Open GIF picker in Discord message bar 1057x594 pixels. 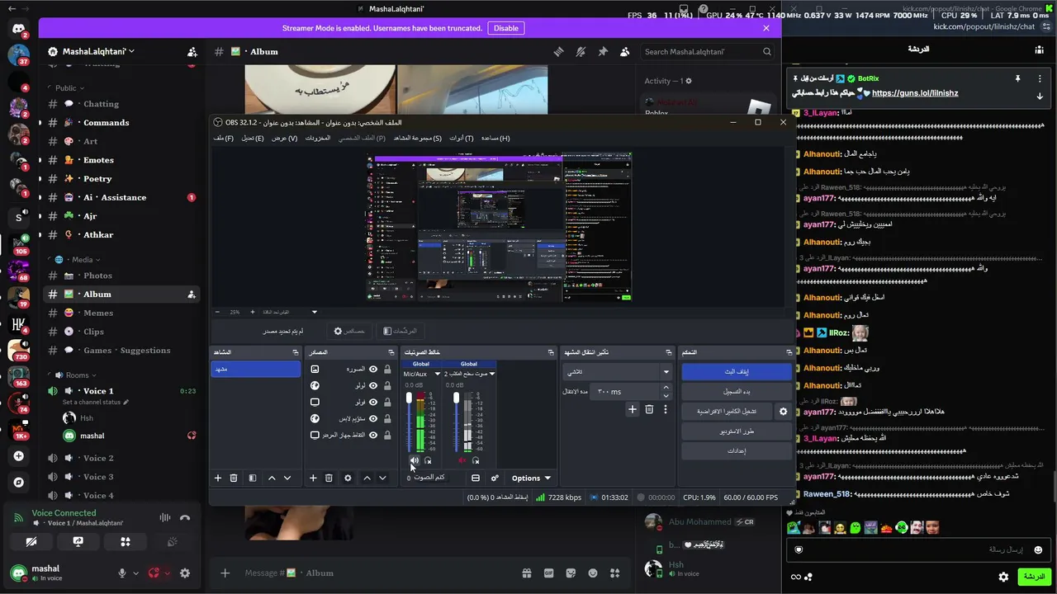click(548, 573)
